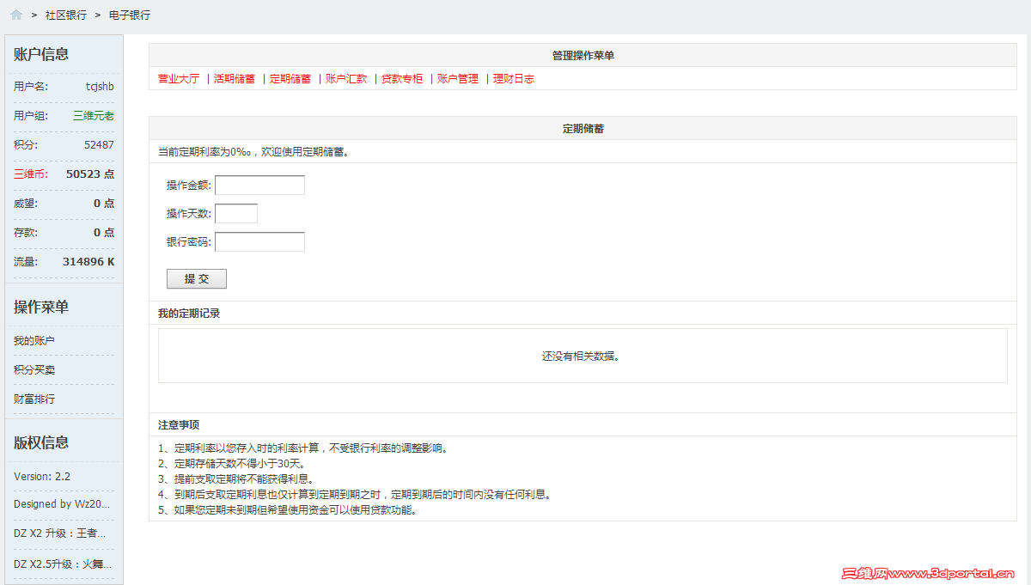
Task: Click the 账户信息 sidebar heading
Action: coord(41,54)
